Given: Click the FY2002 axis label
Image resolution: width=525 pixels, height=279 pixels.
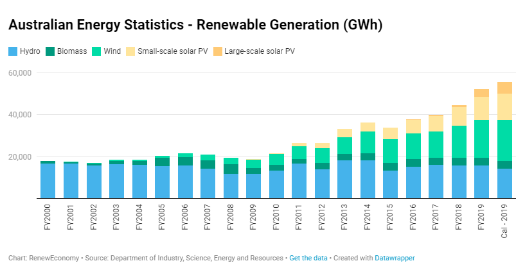Looking at the screenshot, I should click(93, 217).
